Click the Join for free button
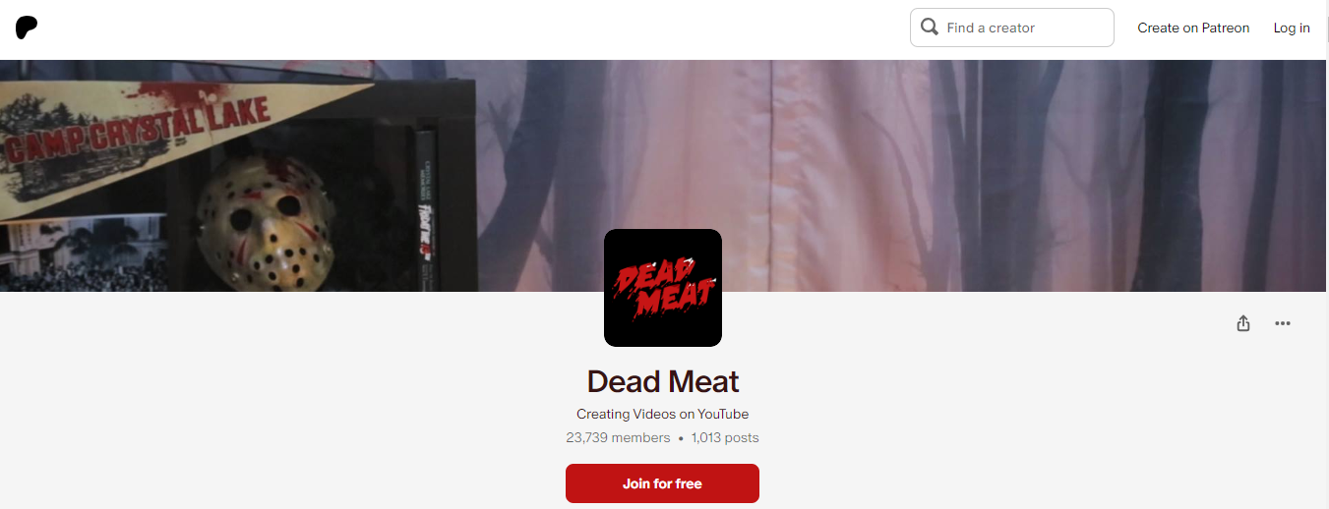The width and height of the screenshot is (1329, 509). 662,483
